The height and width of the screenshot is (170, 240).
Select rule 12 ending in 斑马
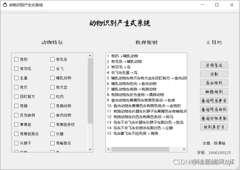click(x=146, y=117)
